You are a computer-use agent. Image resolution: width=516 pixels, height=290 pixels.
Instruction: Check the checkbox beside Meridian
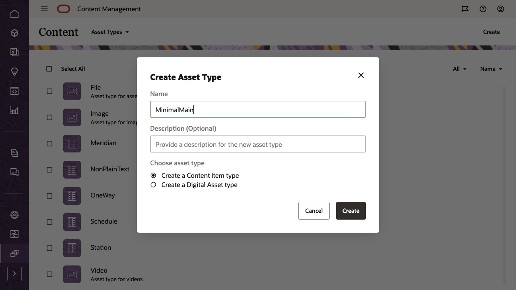[x=49, y=144]
